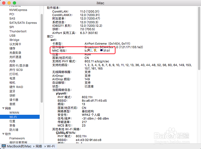Viewport: 201px width, 149px height.
Task: Select PCI in the sidebar
Action: click(12, 14)
